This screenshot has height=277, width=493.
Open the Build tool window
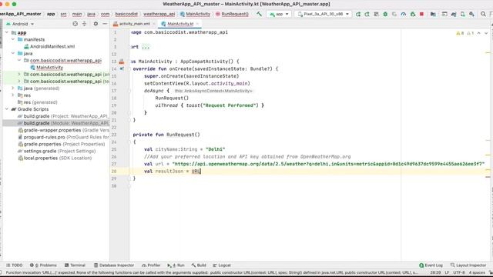click(199, 265)
